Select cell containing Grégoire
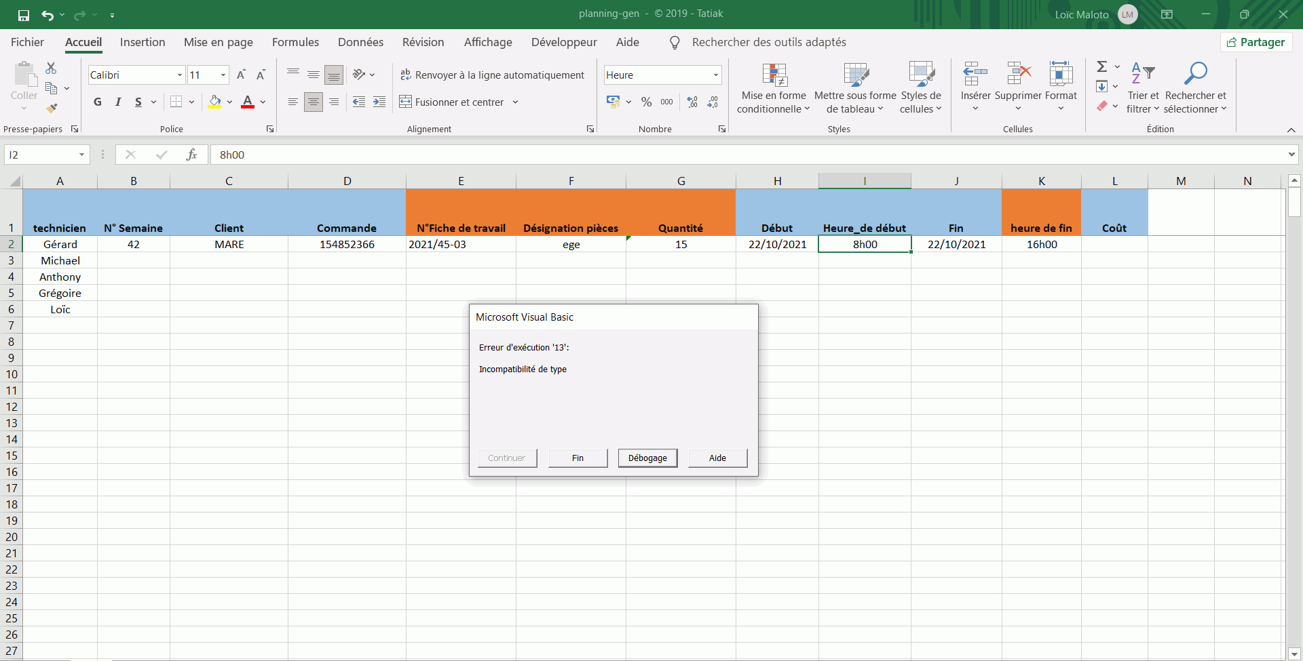Image resolution: width=1303 pixels, height=661 pixels. 60,293
